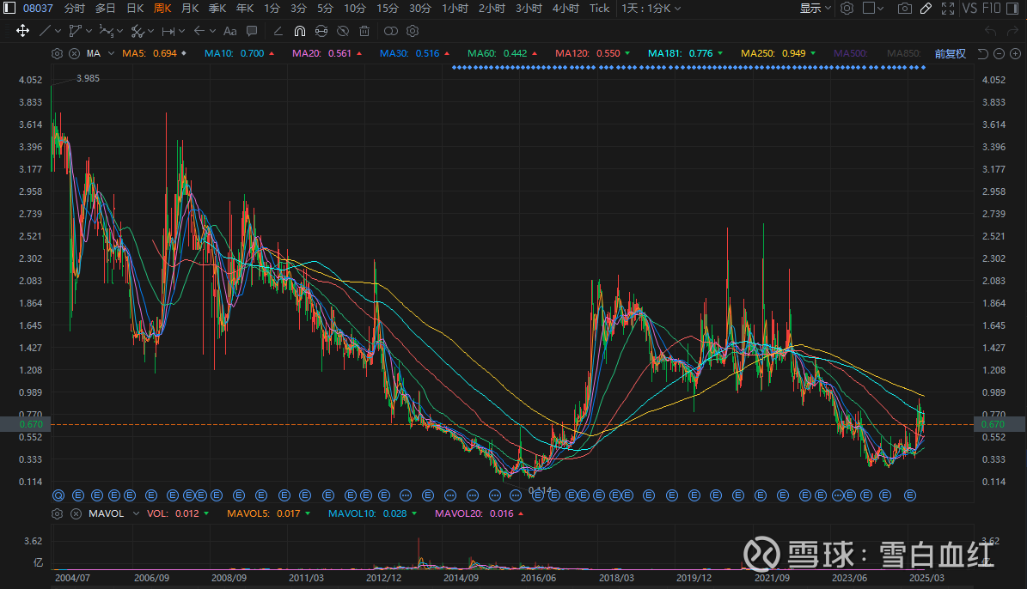
Task: Select the scissors-style line tool
Action: click(137, 31)
